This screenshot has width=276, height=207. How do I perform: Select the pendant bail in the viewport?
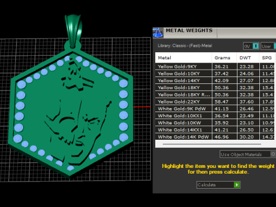point(73,30)
